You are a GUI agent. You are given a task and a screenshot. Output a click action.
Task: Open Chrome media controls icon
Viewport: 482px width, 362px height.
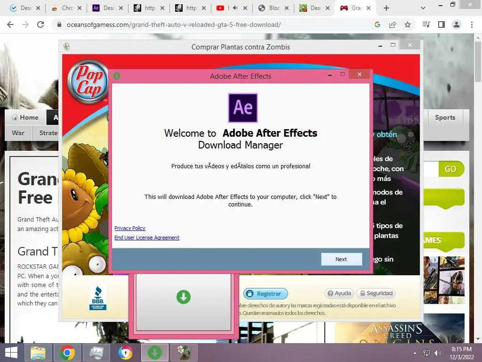click(x=426, y=25)
